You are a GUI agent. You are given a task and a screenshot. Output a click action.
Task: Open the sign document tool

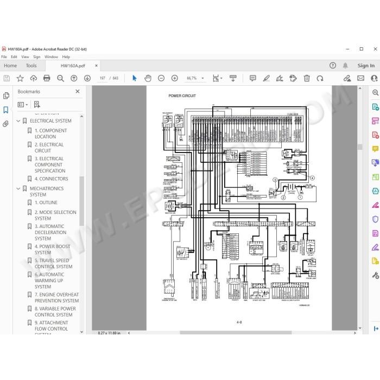point(280,78)
